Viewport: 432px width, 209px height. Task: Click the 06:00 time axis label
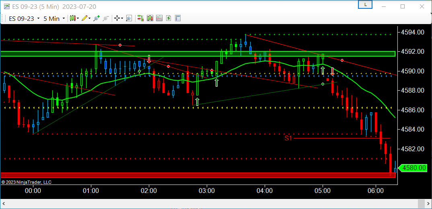pos(376,190)
